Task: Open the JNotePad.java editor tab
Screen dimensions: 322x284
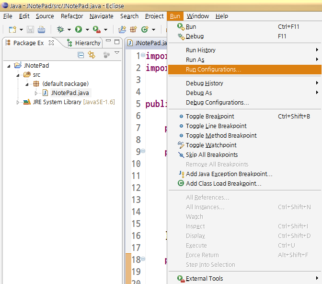Action: pyautogui.click(x=147, y=43)
